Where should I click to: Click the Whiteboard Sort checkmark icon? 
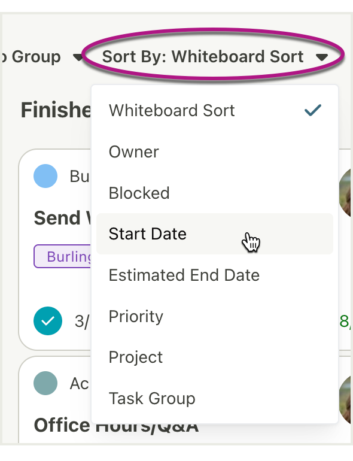pyautogui.click(x=313, y=110)
